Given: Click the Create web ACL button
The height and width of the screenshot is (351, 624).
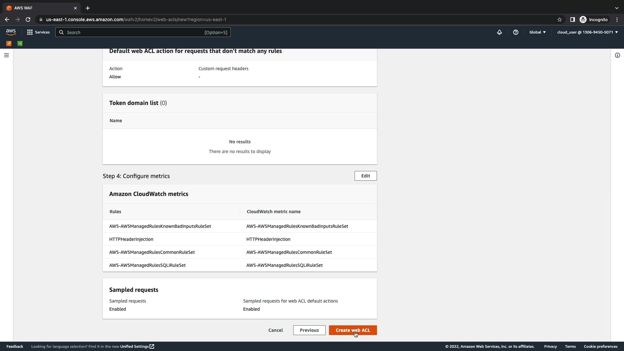Looking at the screenshot, I should pyautogui.click(x=353, y=330).
